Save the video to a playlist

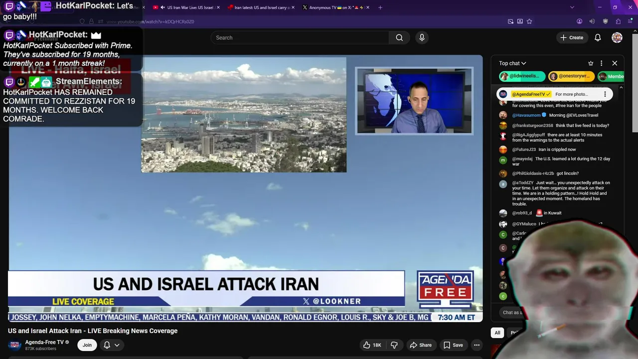click(x=453, y=345)
